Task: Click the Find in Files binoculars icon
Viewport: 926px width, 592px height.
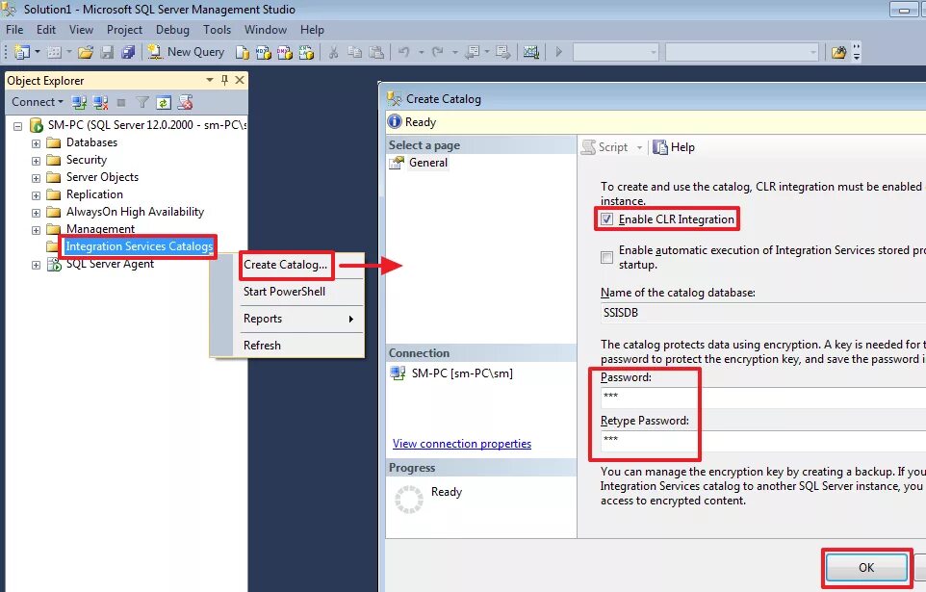Action: [x=838, y=52]
